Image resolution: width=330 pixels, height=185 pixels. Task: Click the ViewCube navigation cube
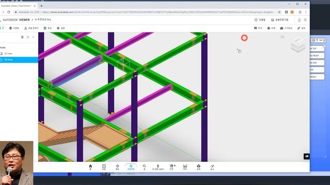(x=298, y=45)
